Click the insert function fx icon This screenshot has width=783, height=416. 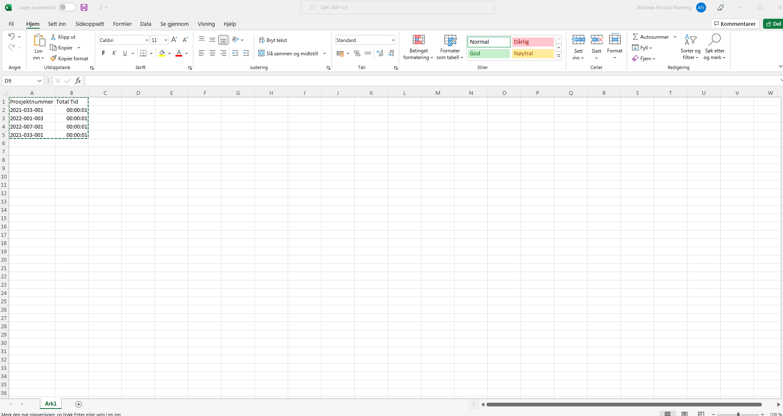click(x=78, y=81)
